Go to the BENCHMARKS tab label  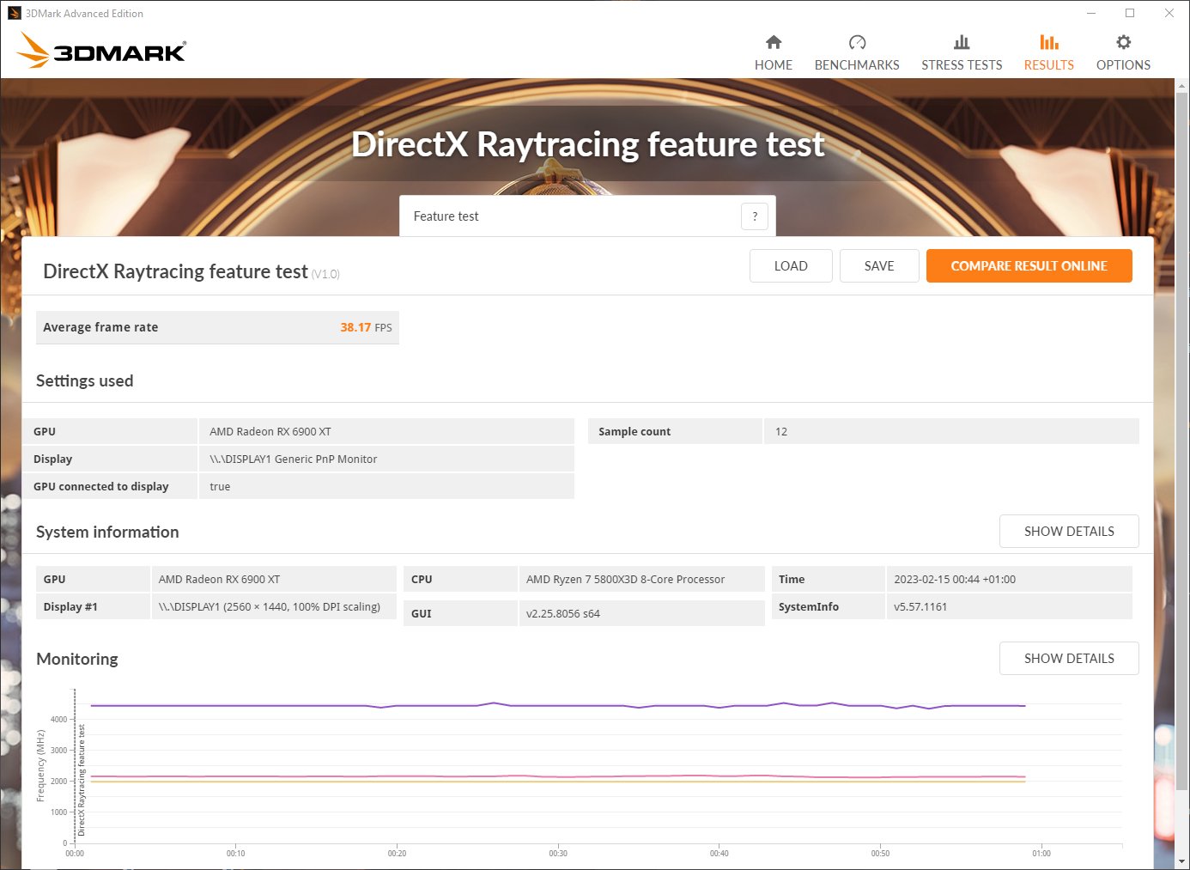(x=857, y=65)
